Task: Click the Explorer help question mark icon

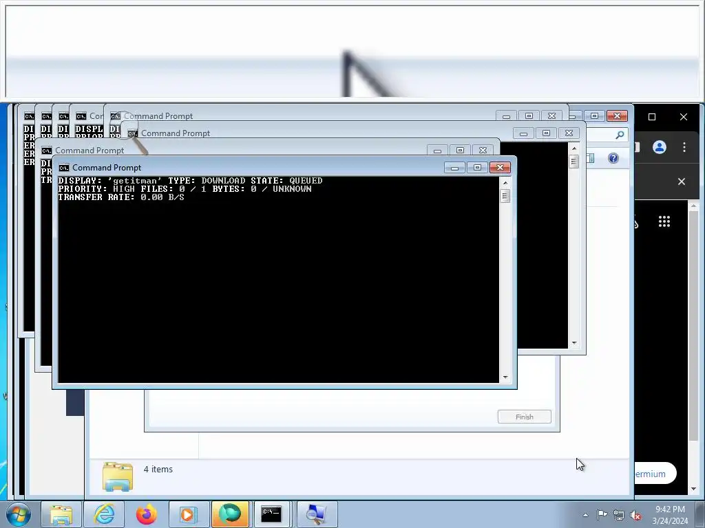Action: 613,158
